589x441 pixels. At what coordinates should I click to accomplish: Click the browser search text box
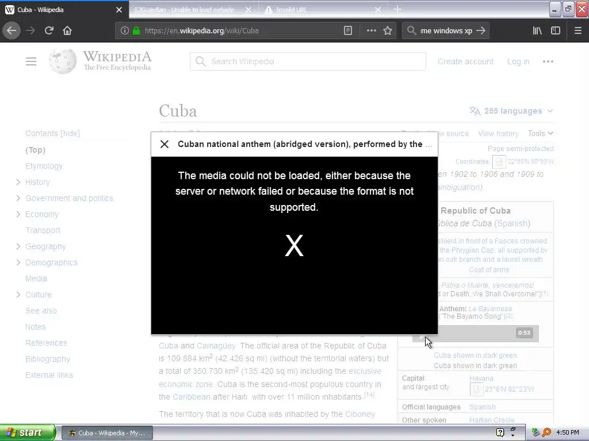446,31
